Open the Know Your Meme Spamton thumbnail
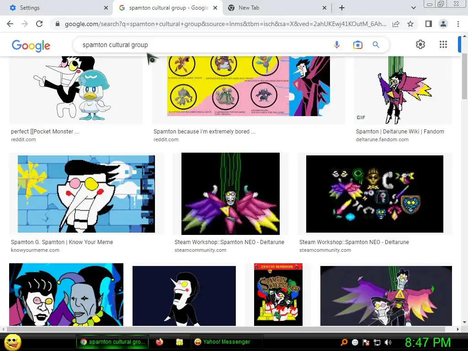Image resolution: width=468 pixels, height=351 pixels. click(x=86, y=194)
